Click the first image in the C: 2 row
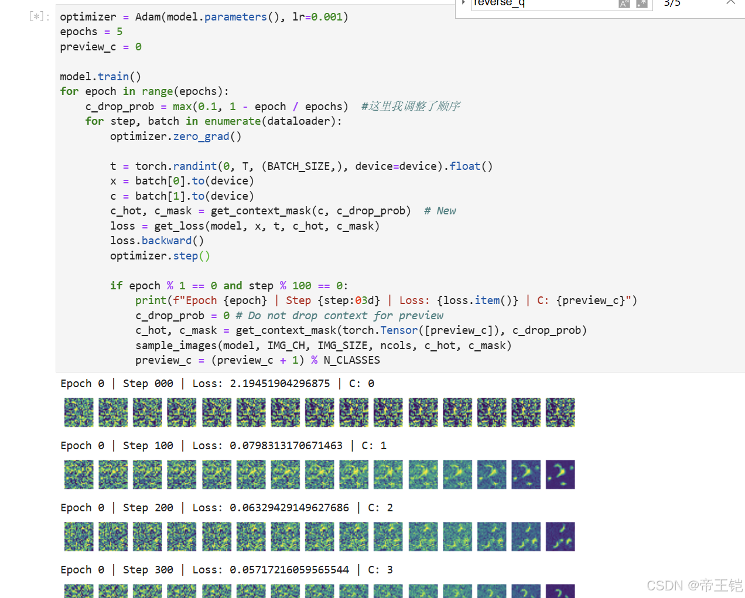The image size is (745, 598). (78, 537)
